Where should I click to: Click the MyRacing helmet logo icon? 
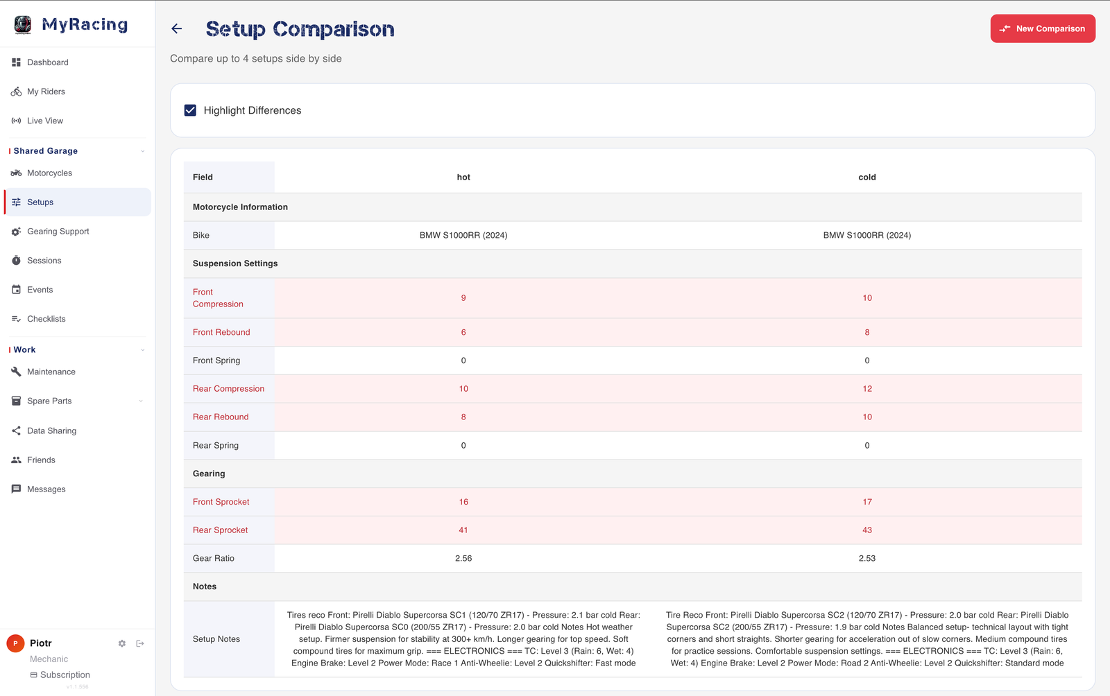pos(23,25)
